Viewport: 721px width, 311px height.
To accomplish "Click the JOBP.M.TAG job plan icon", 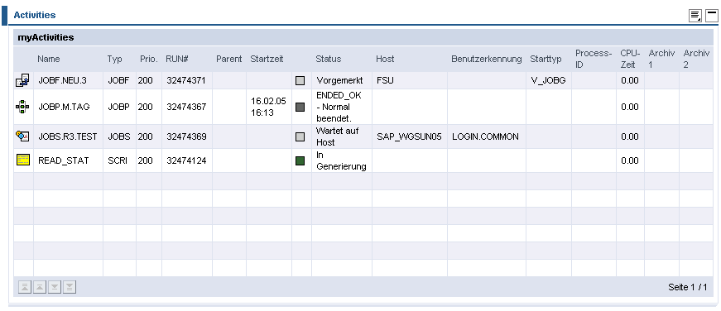I will 22,107.
